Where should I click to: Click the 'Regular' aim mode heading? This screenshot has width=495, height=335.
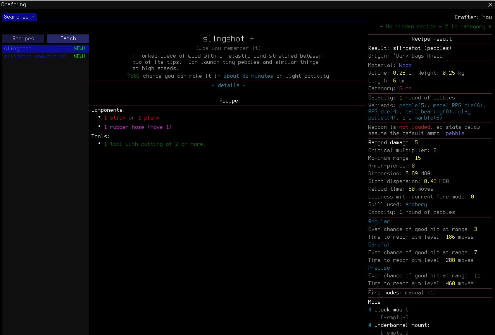(379, 222)
